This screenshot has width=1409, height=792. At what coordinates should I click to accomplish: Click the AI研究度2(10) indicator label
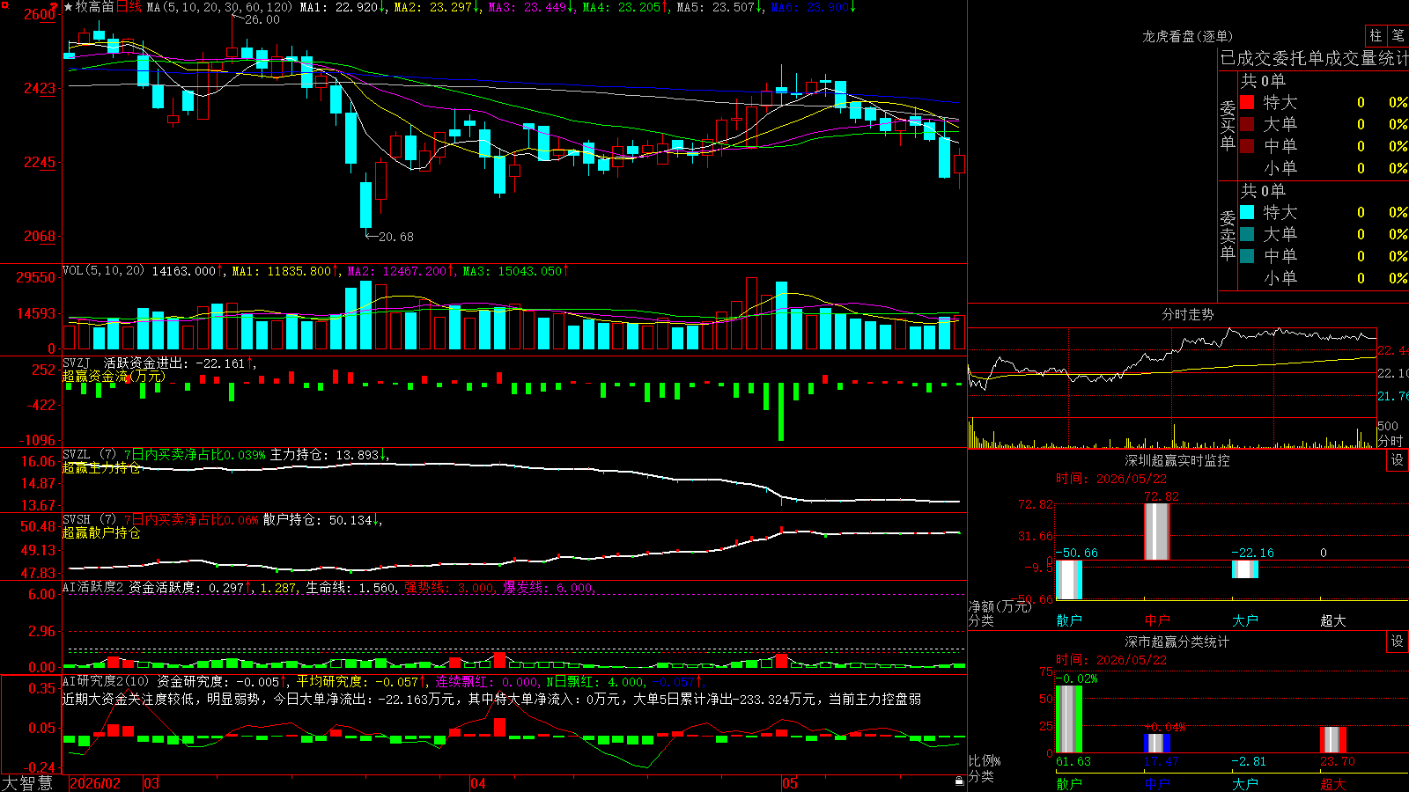(107, 681)
